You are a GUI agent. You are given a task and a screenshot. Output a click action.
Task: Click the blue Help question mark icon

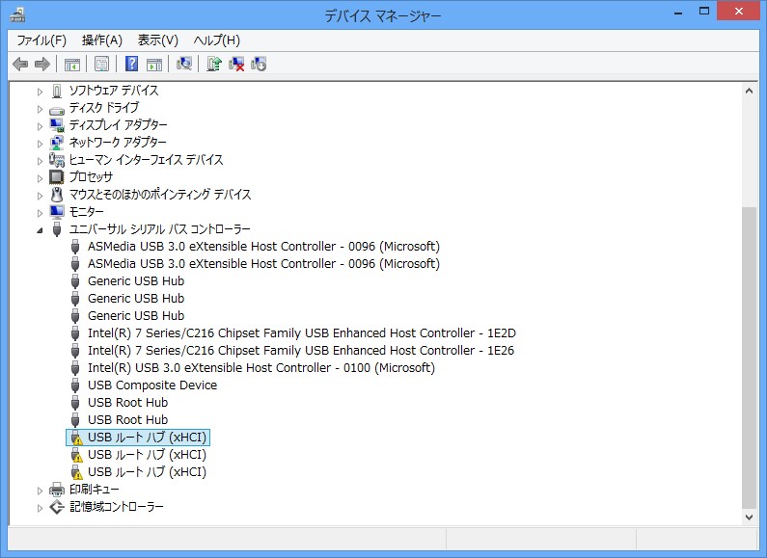point(132,64)
